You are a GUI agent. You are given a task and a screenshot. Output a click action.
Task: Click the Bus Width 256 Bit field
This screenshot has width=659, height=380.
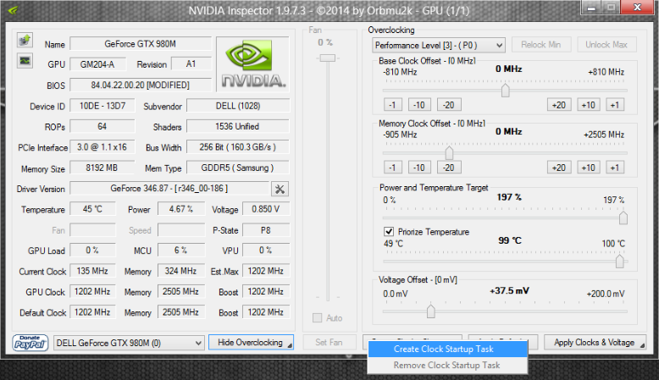[238, 147]
